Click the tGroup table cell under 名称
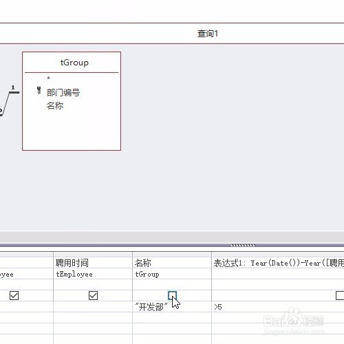The image size is (344, 344). [172, 274]
